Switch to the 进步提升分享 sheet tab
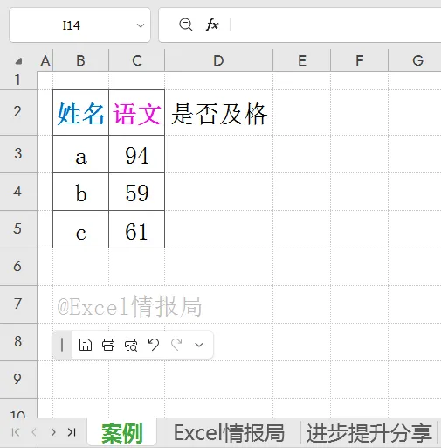Image resolution: width=441 pixels, height=448 pixels. [369, 433]
